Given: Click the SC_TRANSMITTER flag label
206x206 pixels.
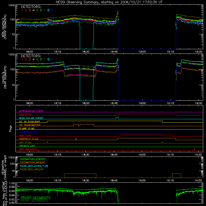Looking at the screenshot, I should [30, 125].
